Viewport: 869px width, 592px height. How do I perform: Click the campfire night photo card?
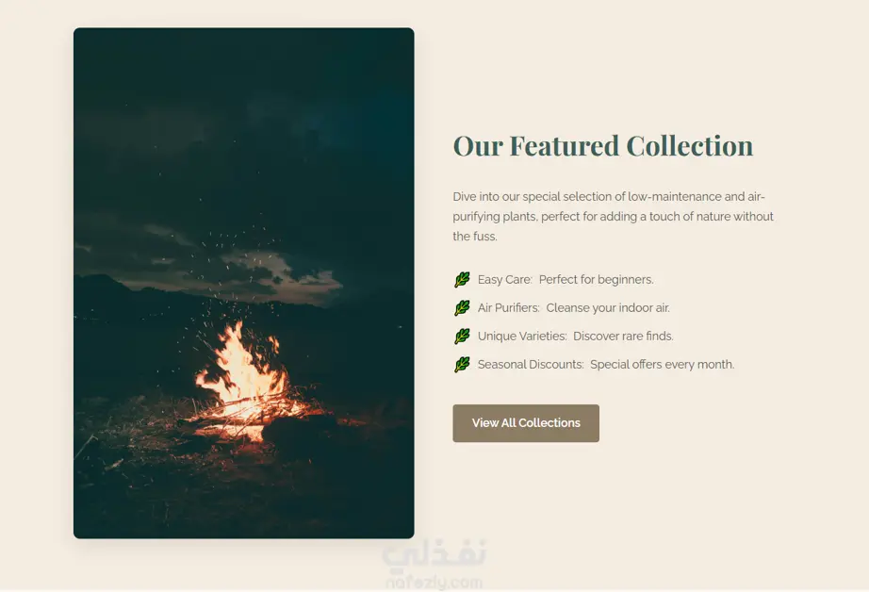pos(244,283)
